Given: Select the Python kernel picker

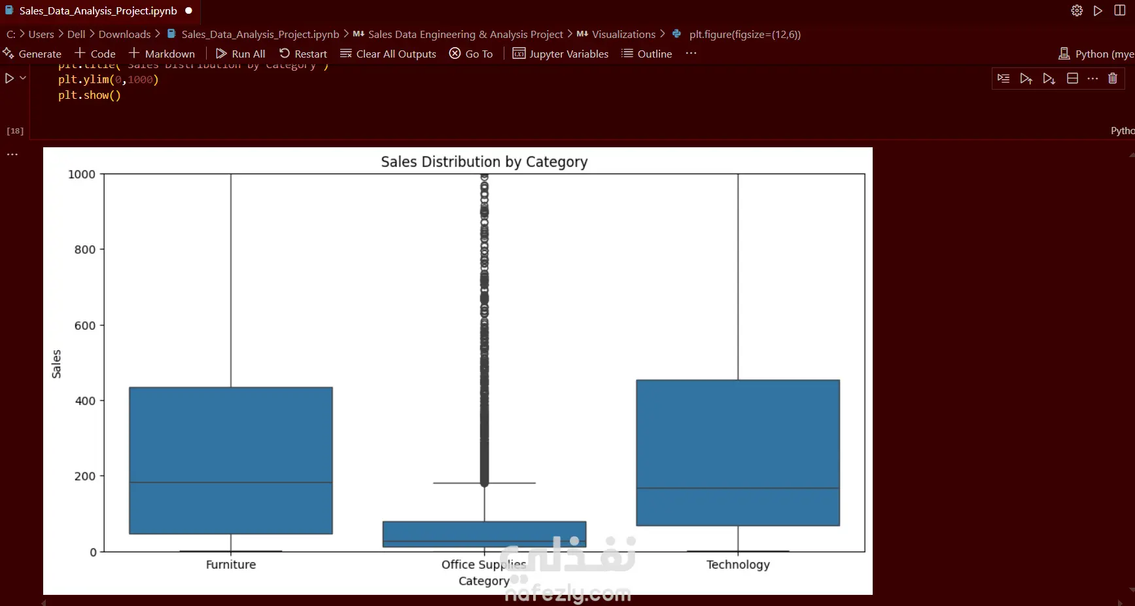Looking at the screenshot, I should pyautogui.click(x=1096, y=54).
